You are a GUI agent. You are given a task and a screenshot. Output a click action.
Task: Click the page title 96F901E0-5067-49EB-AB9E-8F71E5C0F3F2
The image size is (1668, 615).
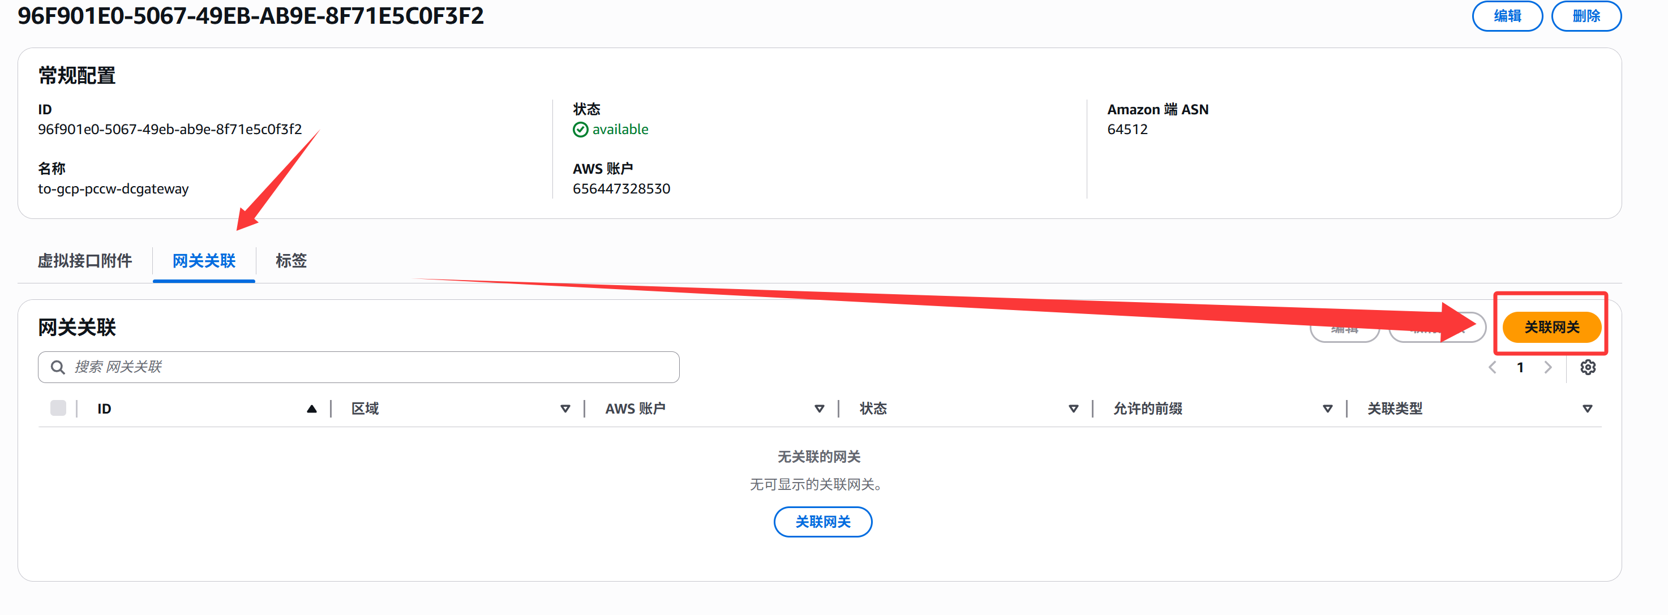[250, 15]
